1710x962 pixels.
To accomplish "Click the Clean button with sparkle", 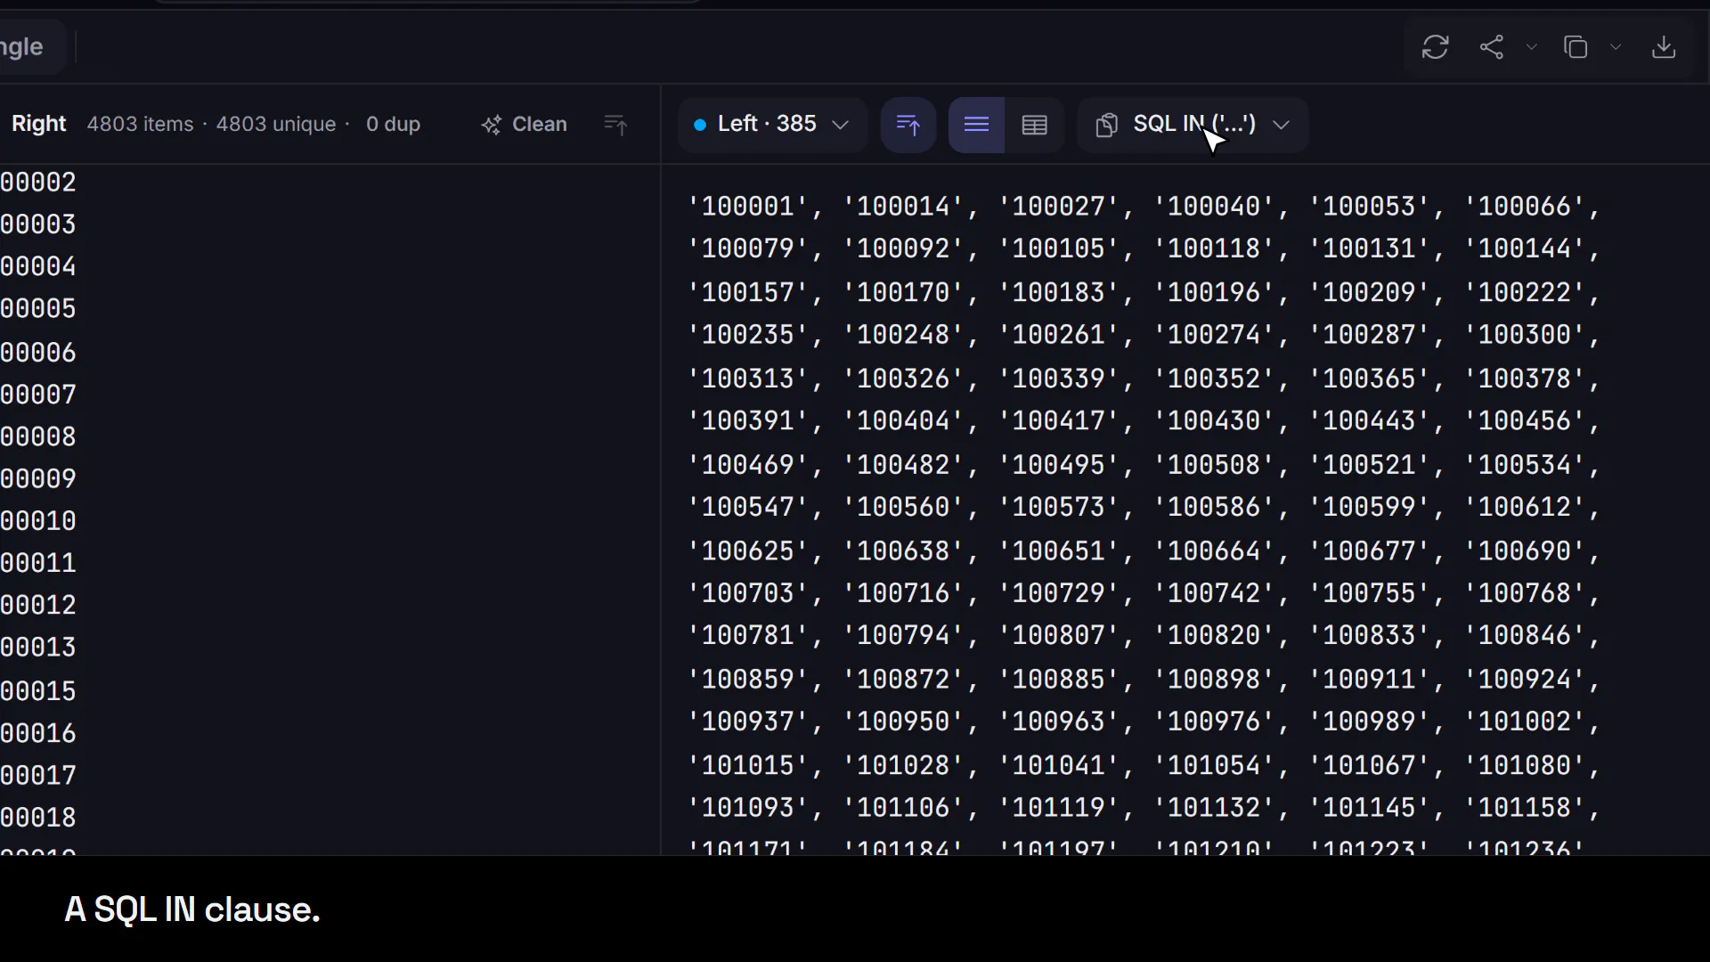I will coord(524,125).
